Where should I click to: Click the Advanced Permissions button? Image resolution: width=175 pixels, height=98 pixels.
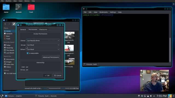click(x=51, y=57)
